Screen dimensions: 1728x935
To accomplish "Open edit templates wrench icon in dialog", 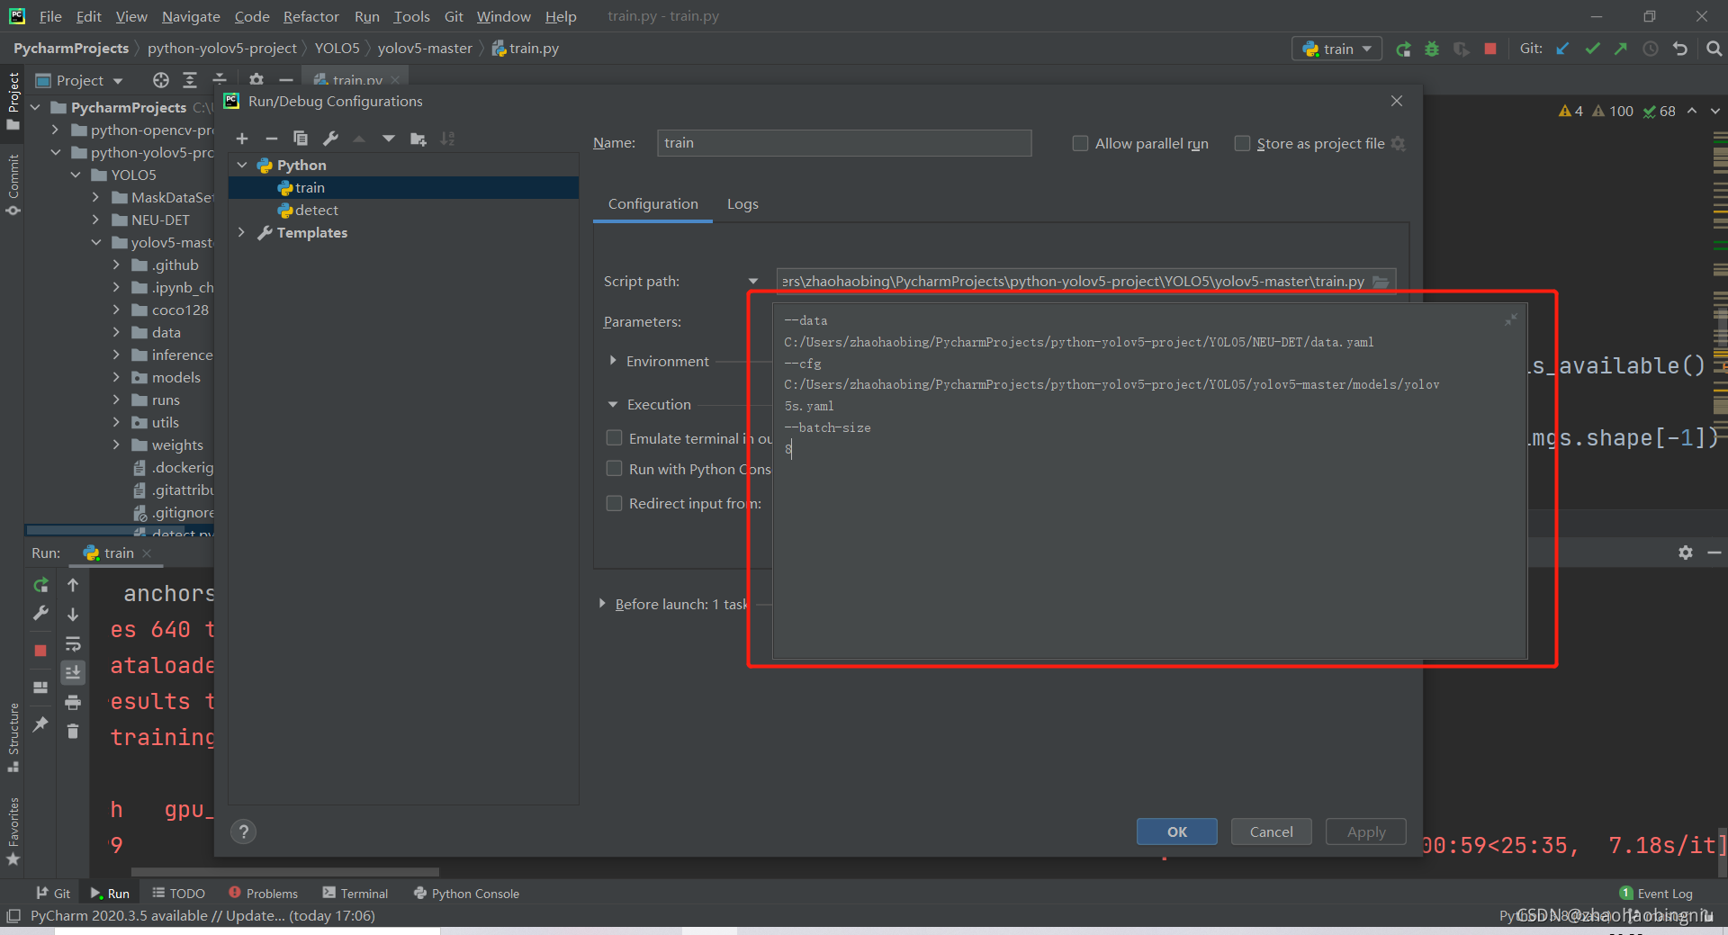I will tap(330, 139).
